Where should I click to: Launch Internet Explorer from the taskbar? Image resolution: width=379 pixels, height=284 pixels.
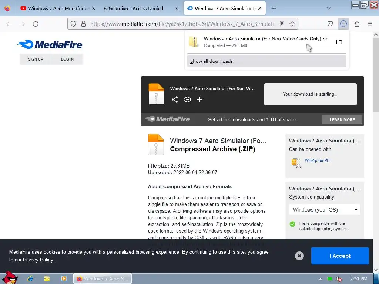pos(30,278)
